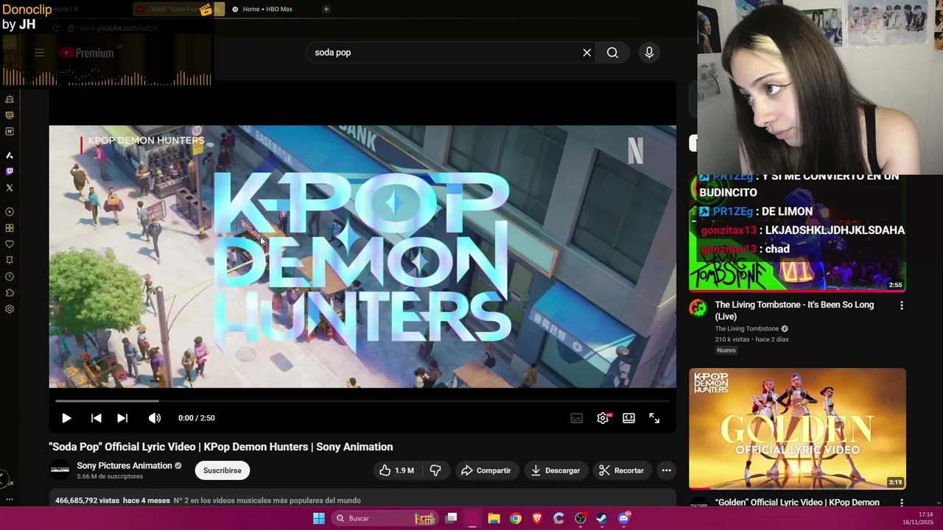Mute the video volume

tap(154, 418)
